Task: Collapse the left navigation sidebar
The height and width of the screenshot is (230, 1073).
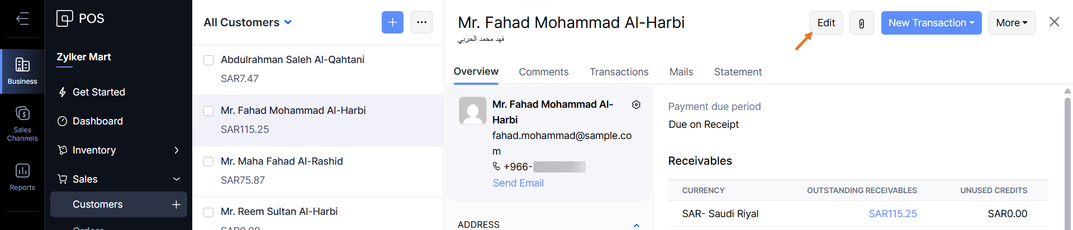Action: [x=22, y=19]
